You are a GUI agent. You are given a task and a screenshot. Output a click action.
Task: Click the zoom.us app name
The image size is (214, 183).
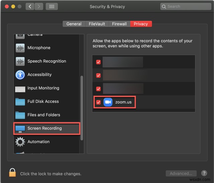[123, 102]
